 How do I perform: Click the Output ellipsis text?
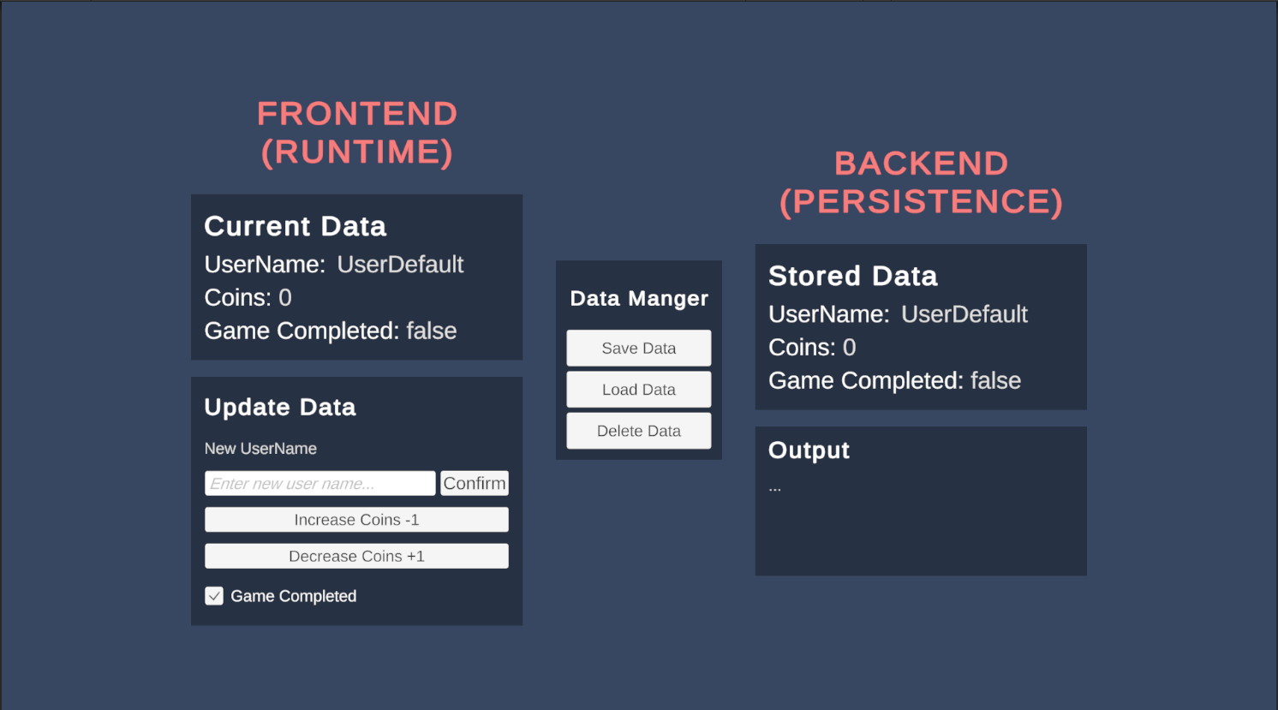point(775,489)
